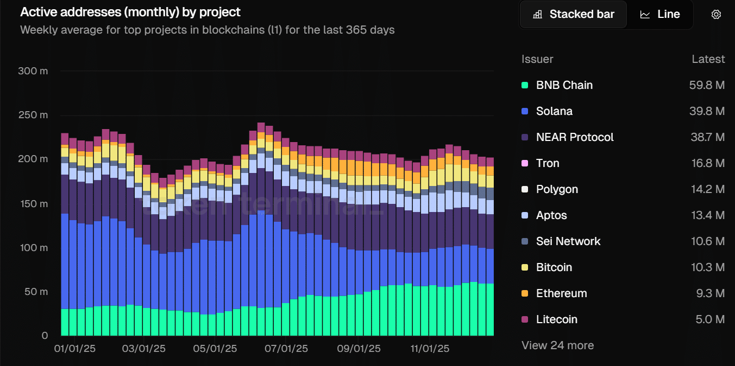Viewport: 735px width, 366px height.
Task: Click the 300 m y-axis label
Action: [33, 71]
